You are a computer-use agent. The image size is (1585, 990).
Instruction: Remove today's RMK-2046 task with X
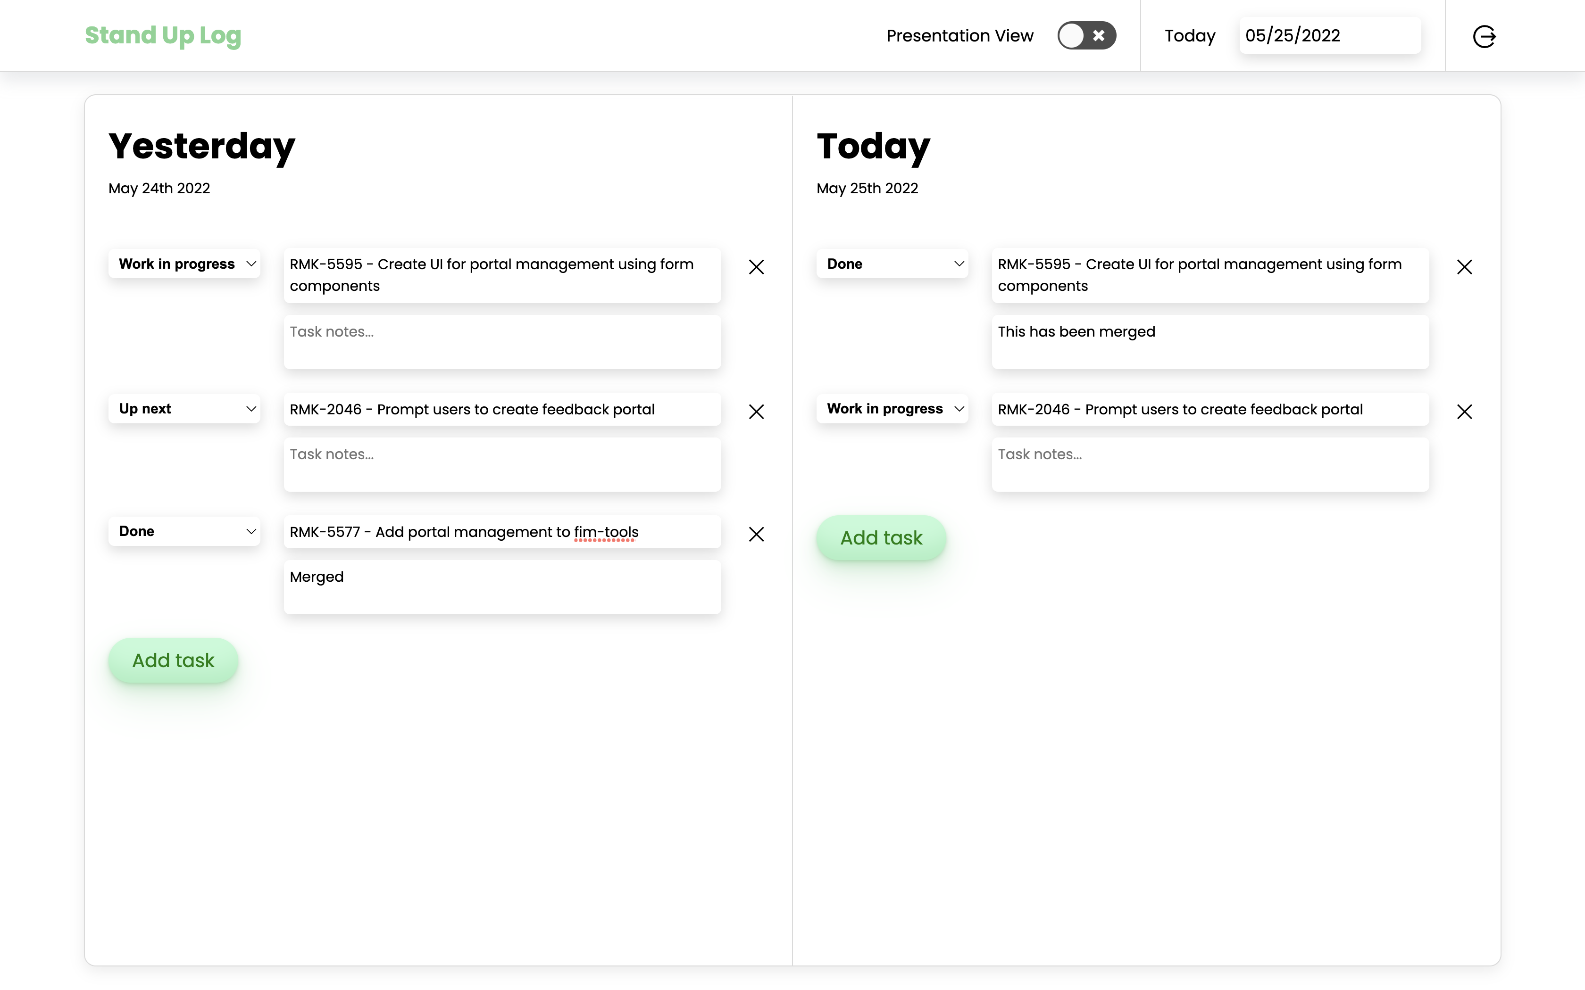point(1464,412)
